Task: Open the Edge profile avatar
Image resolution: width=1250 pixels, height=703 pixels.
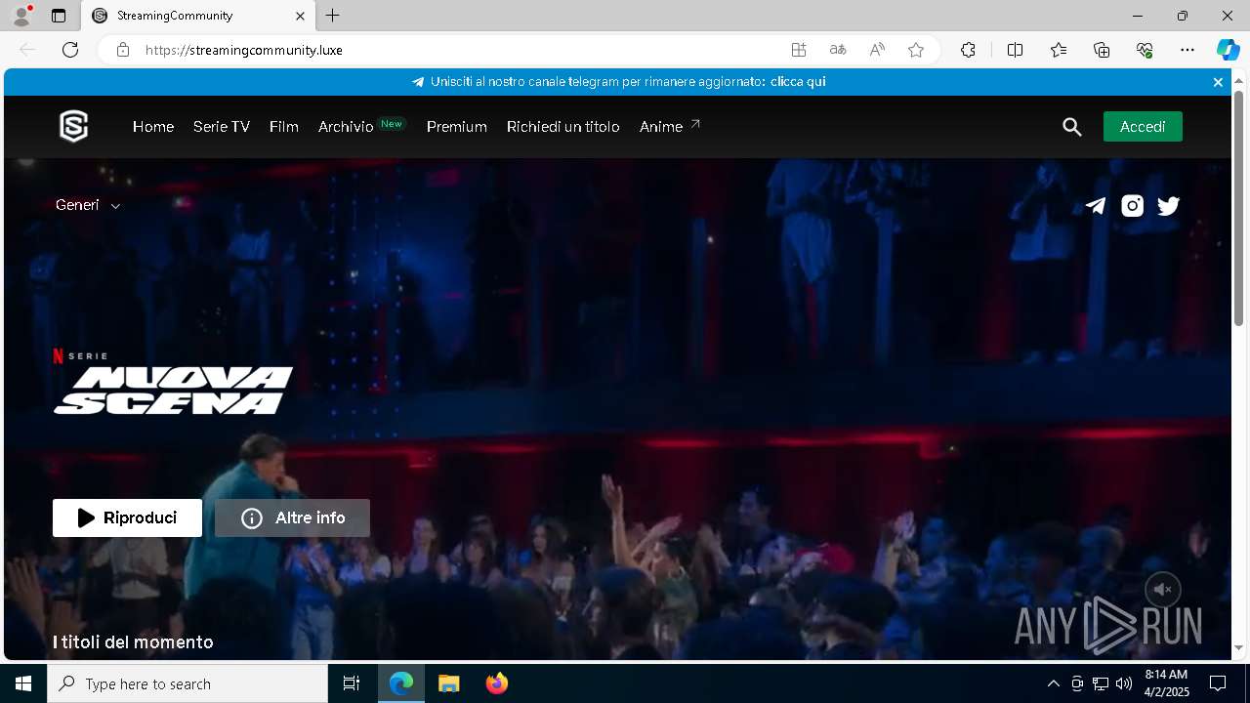Action: tap(21, 16)
